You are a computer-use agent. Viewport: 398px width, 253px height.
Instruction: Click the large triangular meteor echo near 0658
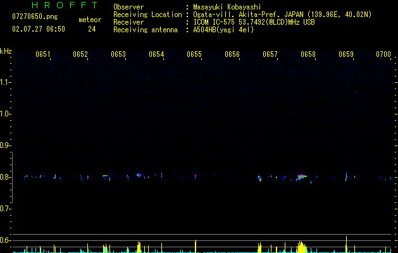coord(302,176)
